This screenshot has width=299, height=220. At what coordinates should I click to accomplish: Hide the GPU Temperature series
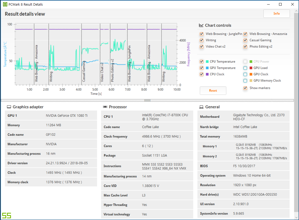point(201,68)
